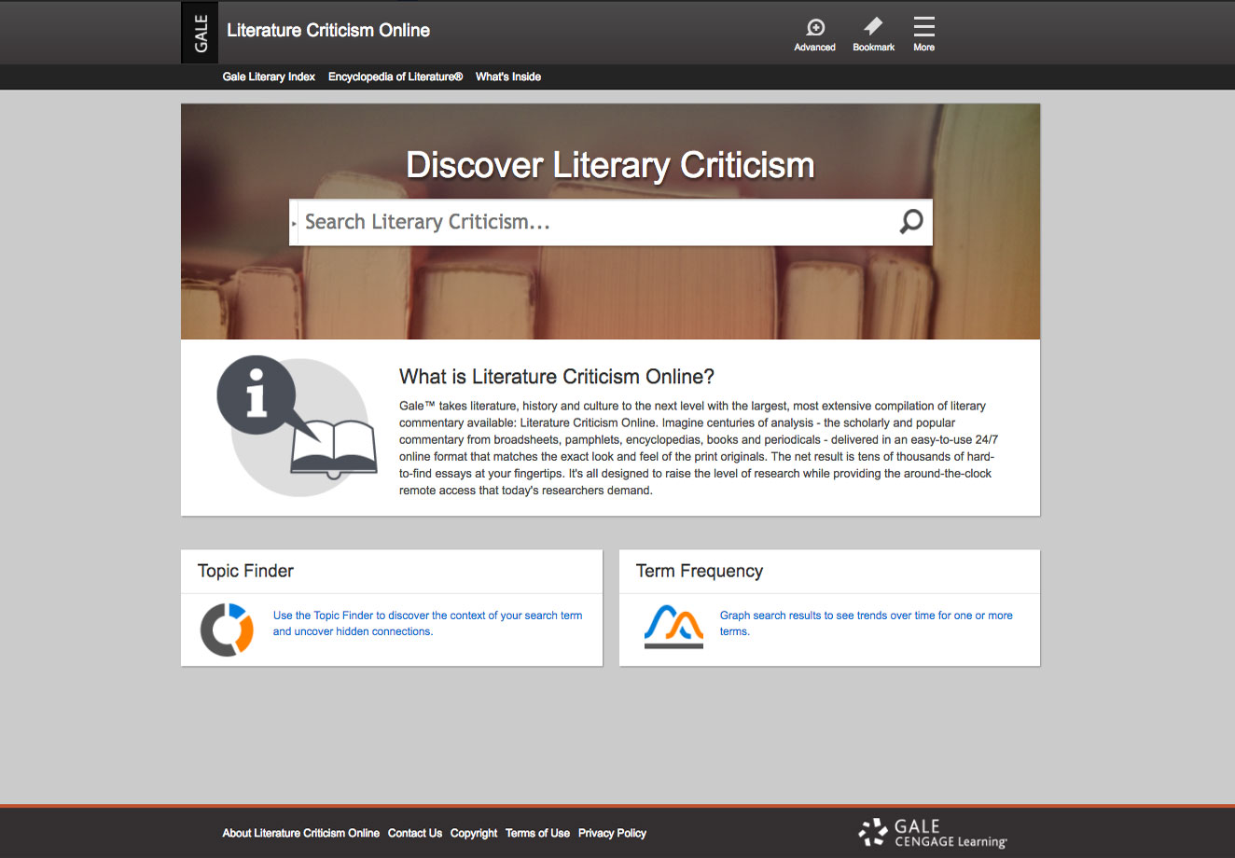
Task: Click the Gale Cengage Learning footer logo
Action: pos(933,833)
